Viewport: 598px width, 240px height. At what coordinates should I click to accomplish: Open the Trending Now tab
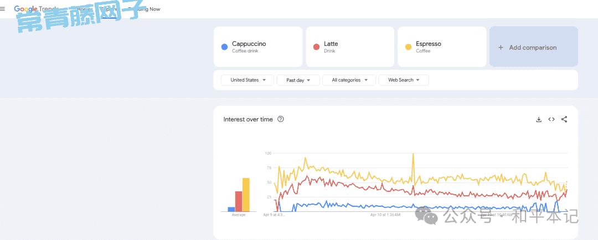(144, 9)
